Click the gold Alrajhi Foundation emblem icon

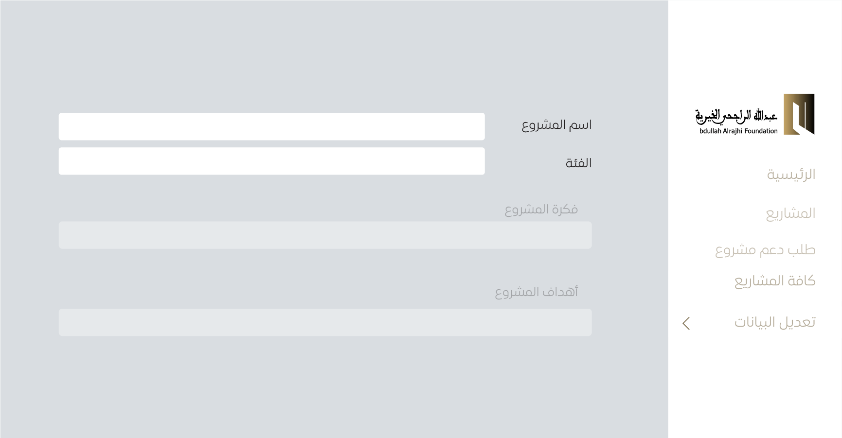tap(799, 114)
